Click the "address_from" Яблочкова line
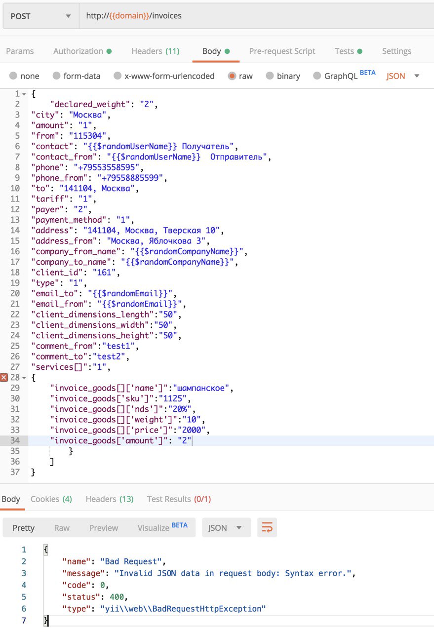This screenshot has width=434, height=632. point(120,241)
